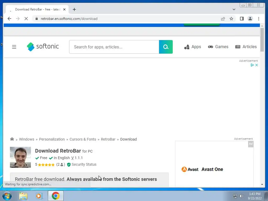Click the scrollbar down arrow

262,185
